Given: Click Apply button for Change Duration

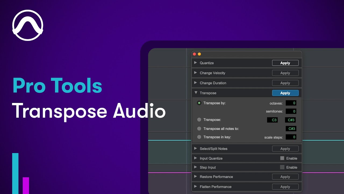Looking at the screenshot, I should tap(285, 83).
